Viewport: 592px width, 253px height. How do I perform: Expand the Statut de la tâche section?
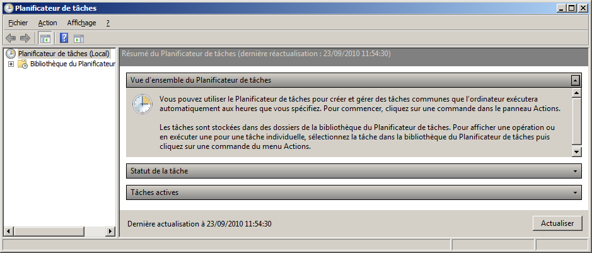(x=576, y=171)
